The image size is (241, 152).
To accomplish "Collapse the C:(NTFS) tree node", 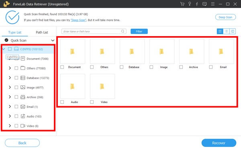I will pyautogui.click(x=4, y=49).
